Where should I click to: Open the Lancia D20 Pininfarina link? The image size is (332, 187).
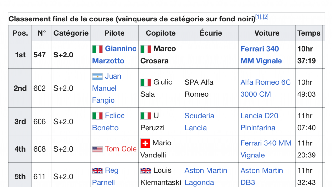coord(259,122)
